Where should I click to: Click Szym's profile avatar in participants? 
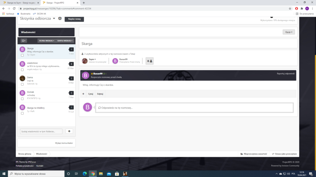tap(85, 61)
